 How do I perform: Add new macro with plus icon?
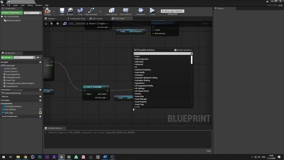tap(40, 97)
